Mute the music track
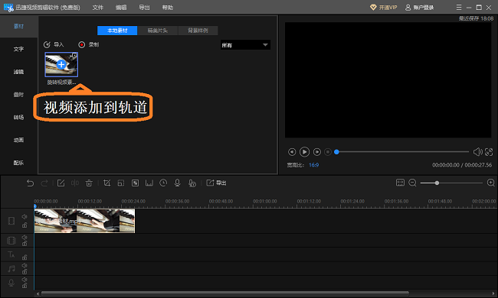498x298 pixels. tap(25, 265)
